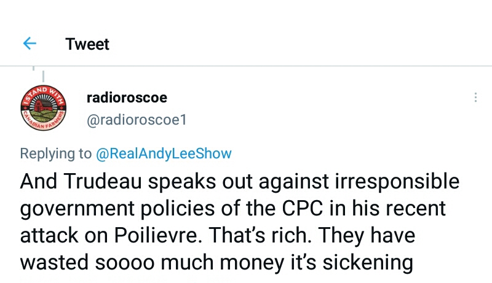Click "CPC" in the tweet text

pyautogui.click(x=299, y=209)
